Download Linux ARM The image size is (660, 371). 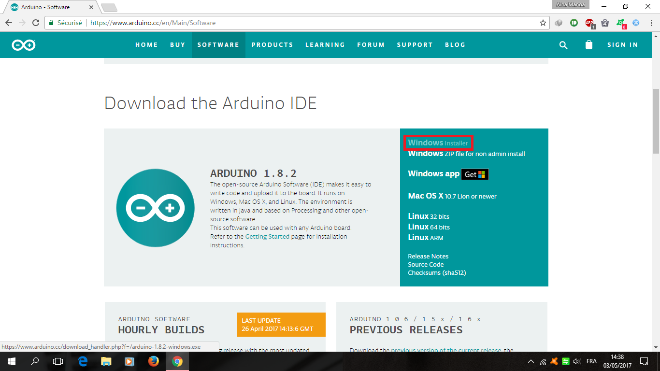(x=426, y=238)
